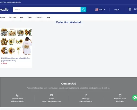Click the yzdiy store logo
Screen dimensions: 137x110
click(4, 10)
